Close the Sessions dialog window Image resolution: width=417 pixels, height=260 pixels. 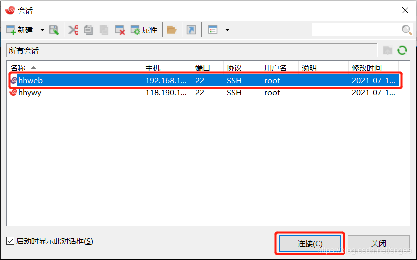point(405,10)
